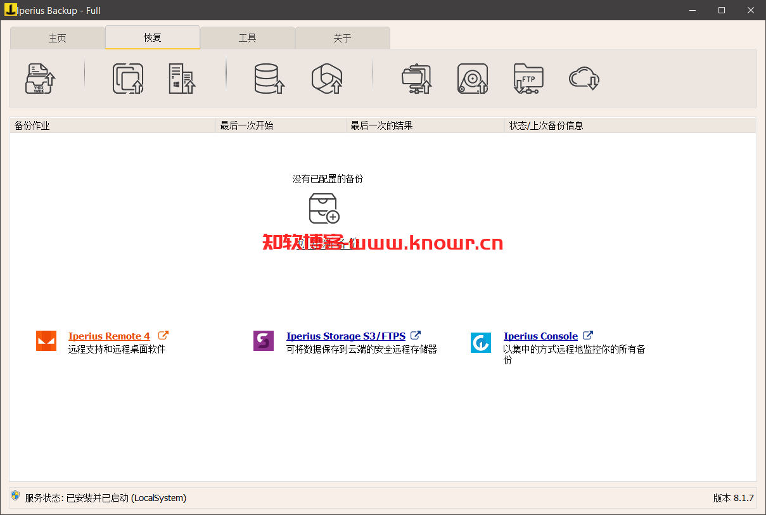Screen dimensions: 766x515
Task: Click the purple Iperius Storage logo
Action: [264, 341]
